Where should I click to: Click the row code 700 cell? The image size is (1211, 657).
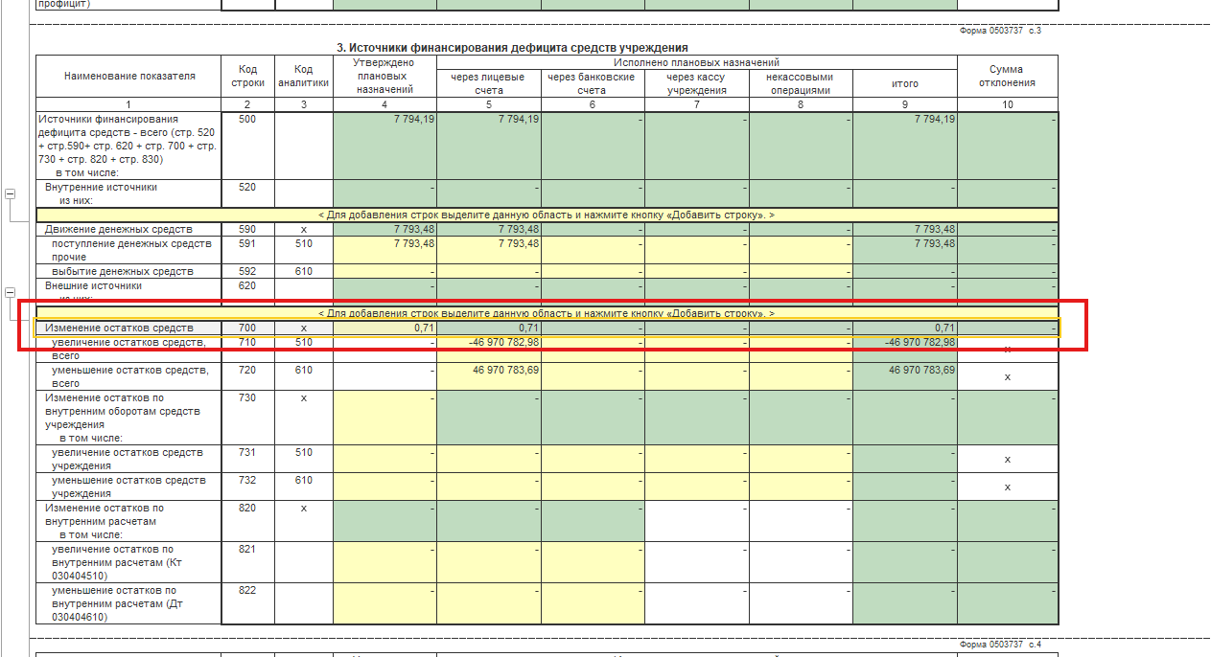pos(248,328)
